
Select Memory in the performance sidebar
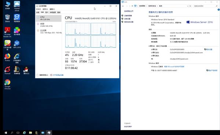[x=49, y=25]
